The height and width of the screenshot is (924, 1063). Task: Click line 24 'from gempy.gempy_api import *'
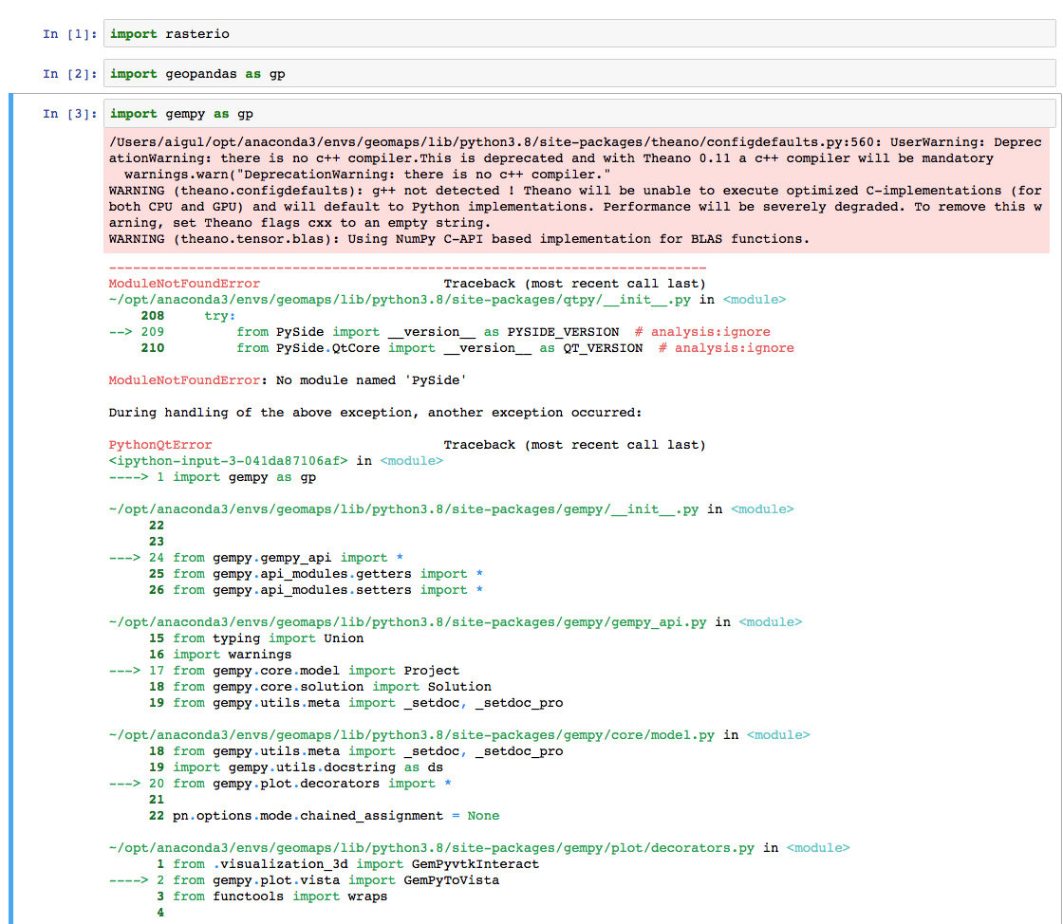click(x=256, y=558)
